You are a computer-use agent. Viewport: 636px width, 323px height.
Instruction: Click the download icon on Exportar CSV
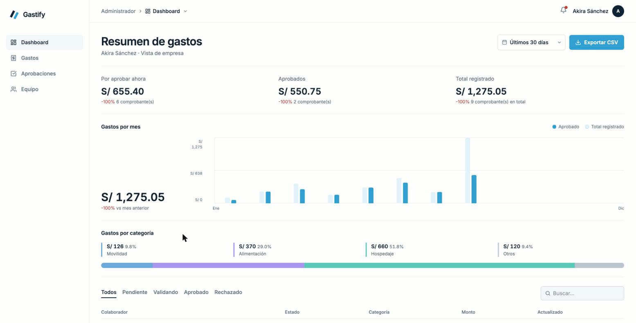pos(578,43)
